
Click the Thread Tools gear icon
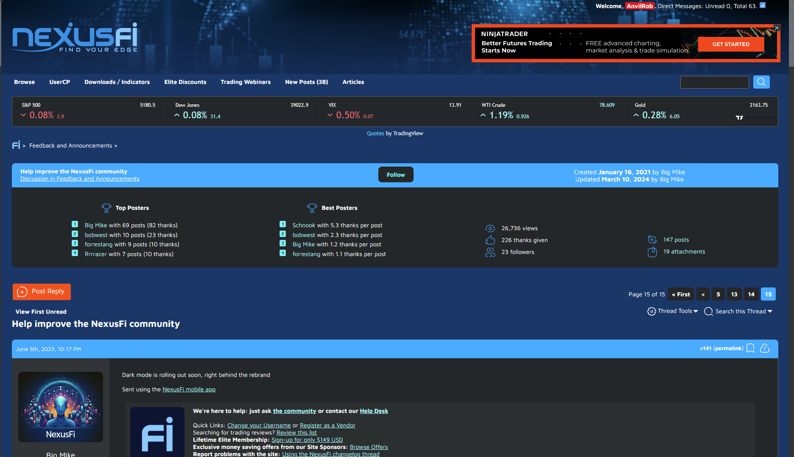point(651,312)
